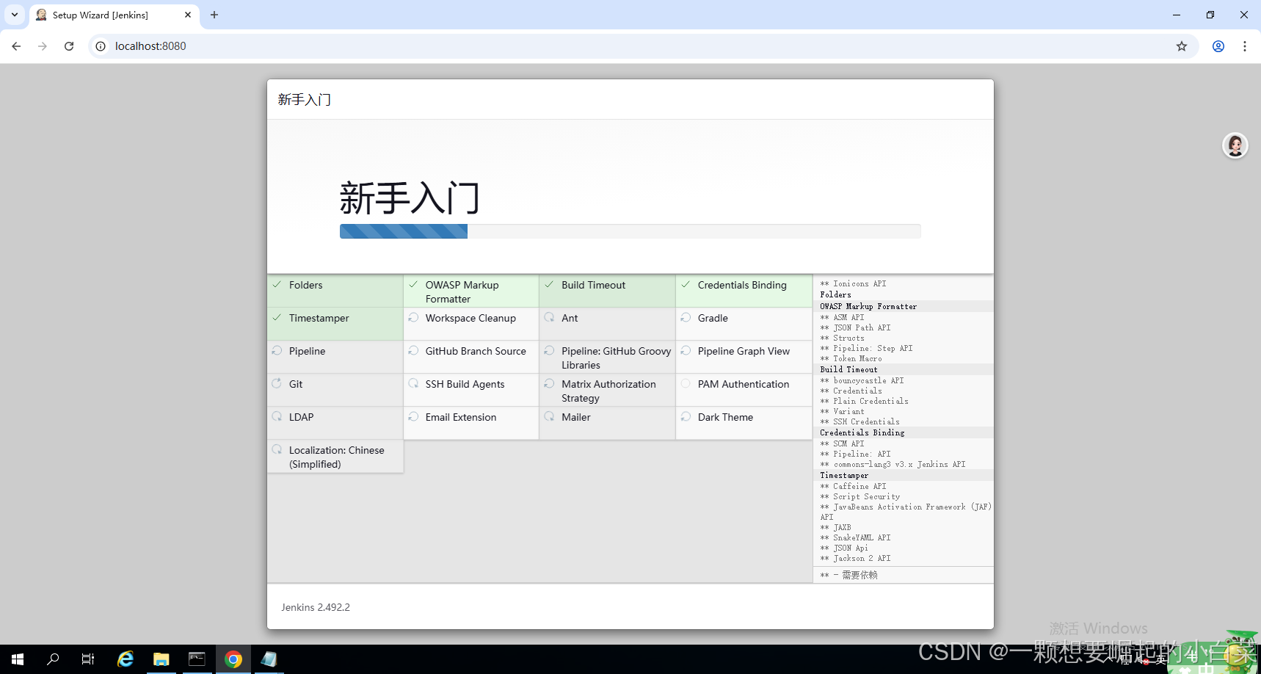This screenshot has width=1261, height=674.
Task: Click the spinner icon beside Pipeline Graph View
Action: click(686, 351)
